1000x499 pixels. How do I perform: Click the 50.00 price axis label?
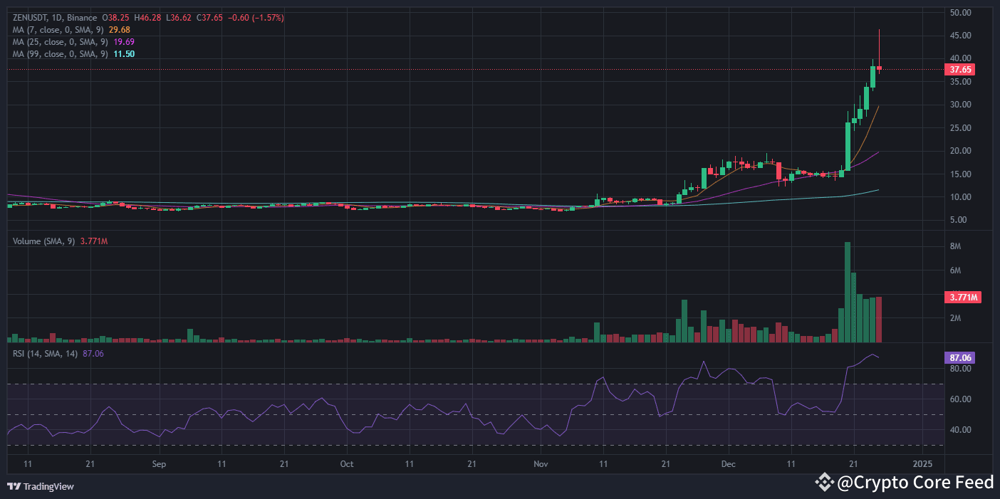pos(961,13)
